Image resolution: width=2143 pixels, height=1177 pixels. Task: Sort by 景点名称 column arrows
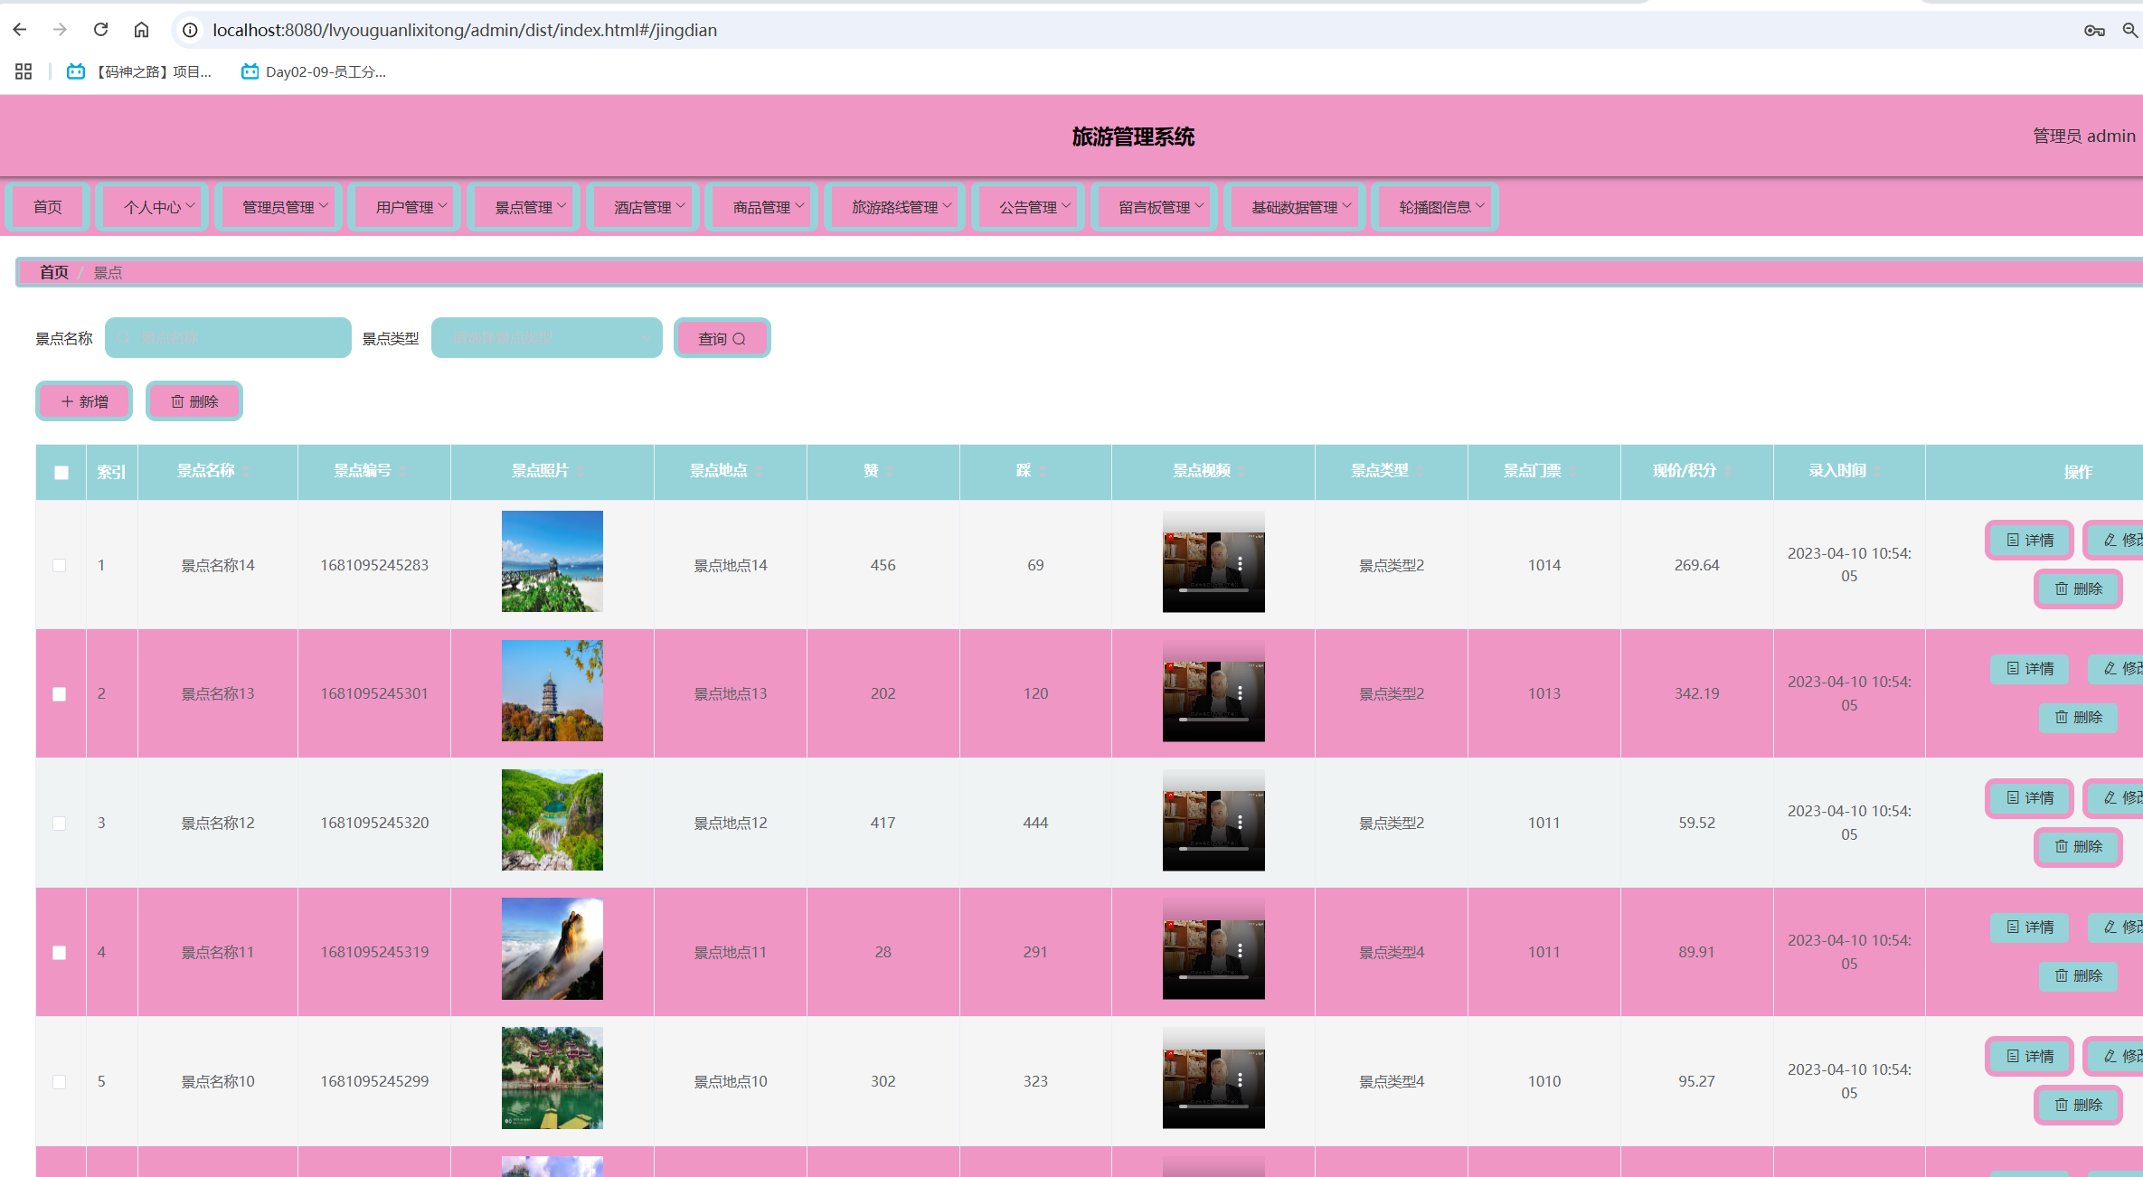(246, 471)
